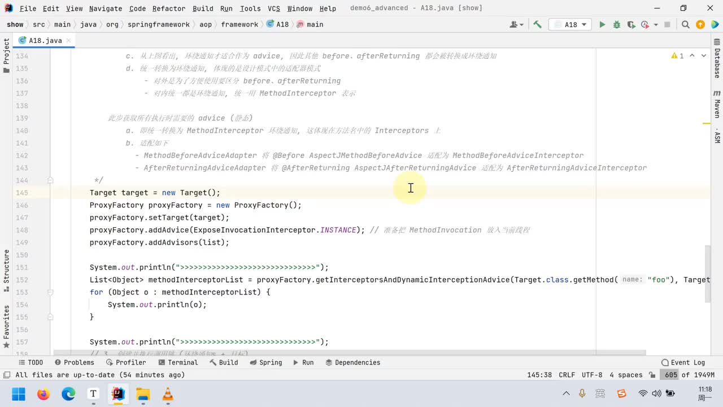Open the Structure tool window
The height and width of the screenshot is (407, 723).
coord(6,270)
